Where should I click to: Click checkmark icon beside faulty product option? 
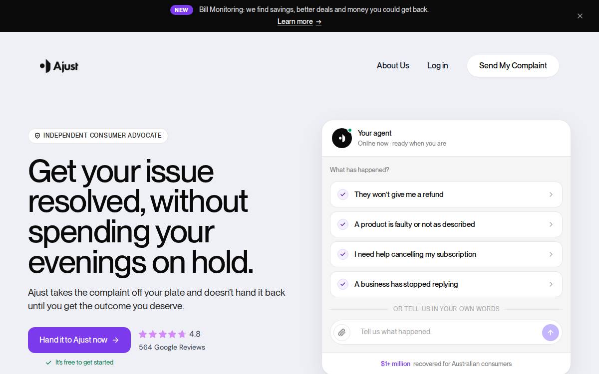343,224
